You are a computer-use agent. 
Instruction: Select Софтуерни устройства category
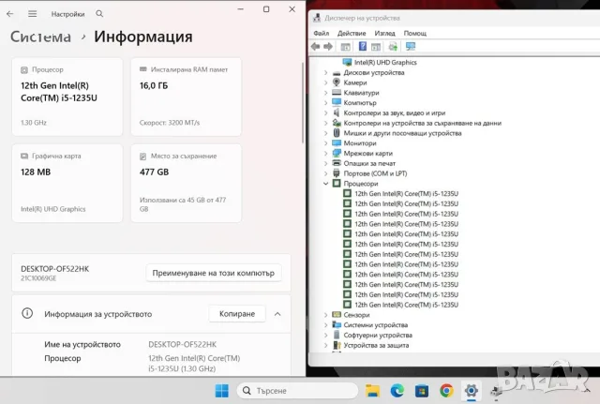click(x=378, y=336)
